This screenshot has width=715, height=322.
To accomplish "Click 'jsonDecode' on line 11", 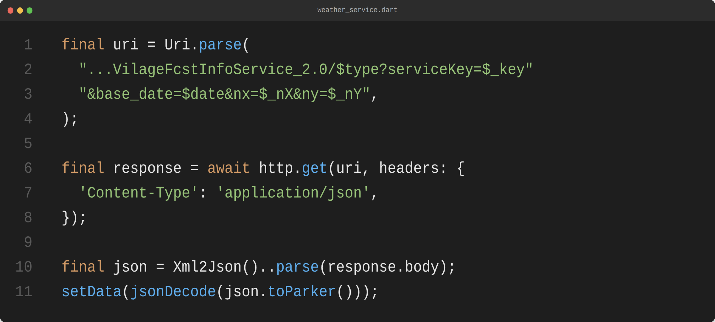I will click(173, 292).
